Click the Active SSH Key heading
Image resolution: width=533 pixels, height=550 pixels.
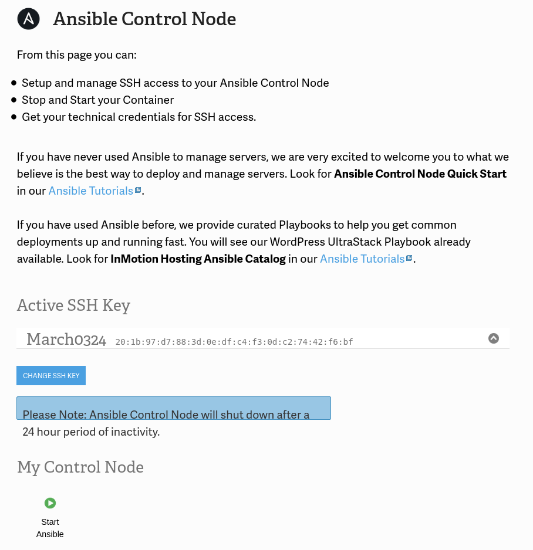[x=73, y=305]
